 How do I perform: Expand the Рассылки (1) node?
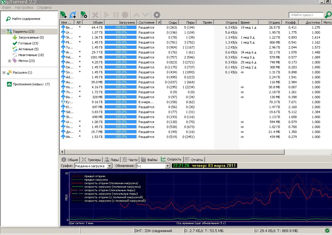coord(4,72)
